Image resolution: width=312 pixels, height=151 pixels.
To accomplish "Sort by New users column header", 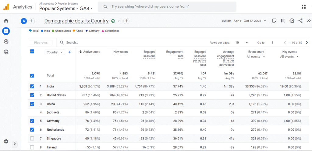I will [120, 52].
